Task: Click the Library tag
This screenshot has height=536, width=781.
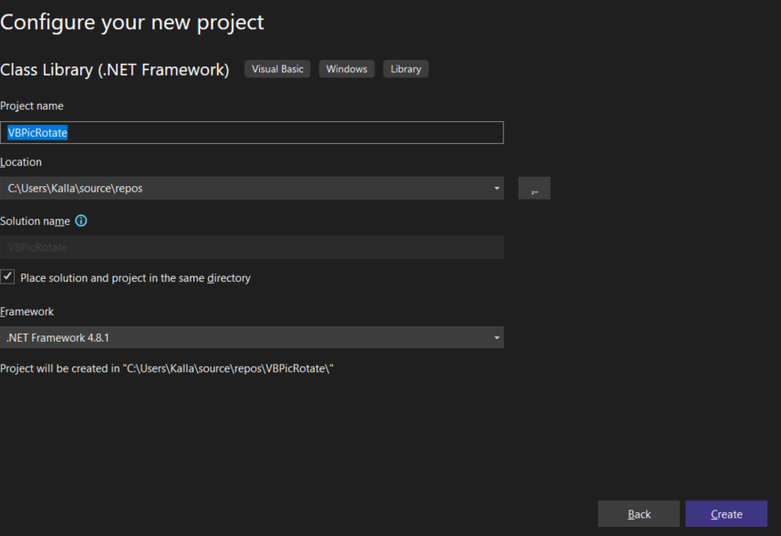Action: [x=406, y=69]
